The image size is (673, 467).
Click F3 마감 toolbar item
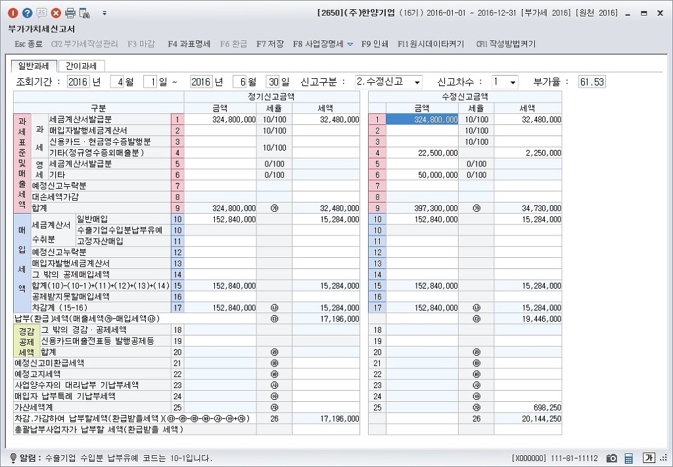tap(141, 44)
